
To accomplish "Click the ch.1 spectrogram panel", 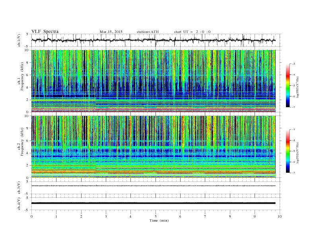I will click(x=154, y=81).
